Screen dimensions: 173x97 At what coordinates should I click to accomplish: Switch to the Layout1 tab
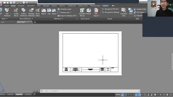pyautogui.click(x=10, y=94)
